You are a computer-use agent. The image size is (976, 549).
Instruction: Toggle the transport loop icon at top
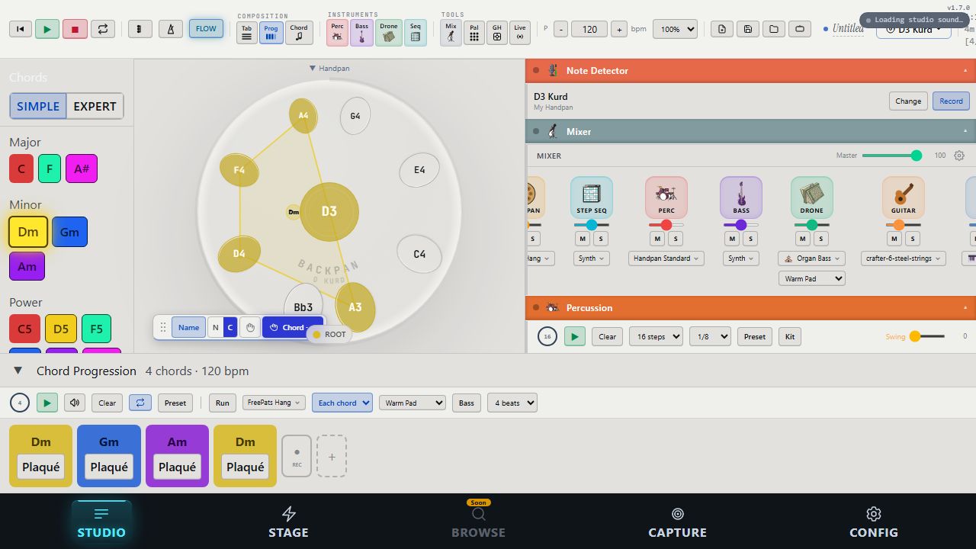point(102,29)
